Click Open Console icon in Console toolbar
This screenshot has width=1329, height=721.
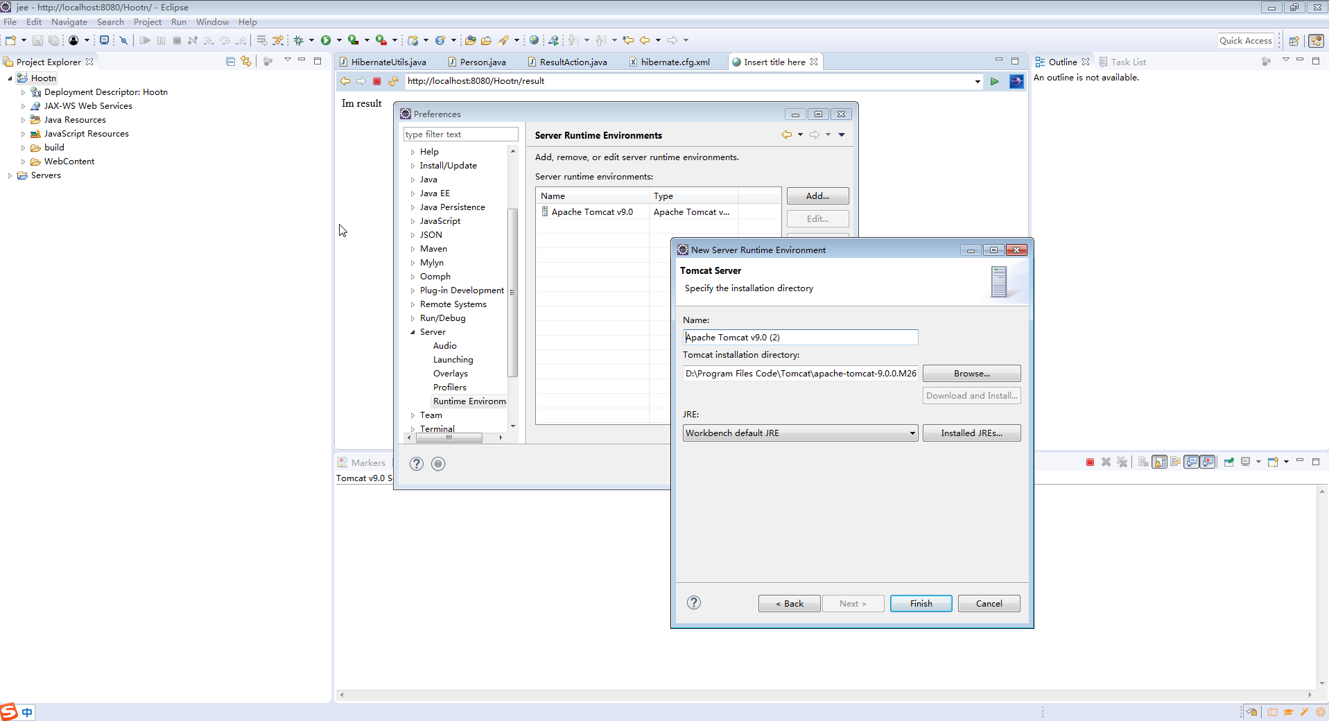pos(1273,462)
